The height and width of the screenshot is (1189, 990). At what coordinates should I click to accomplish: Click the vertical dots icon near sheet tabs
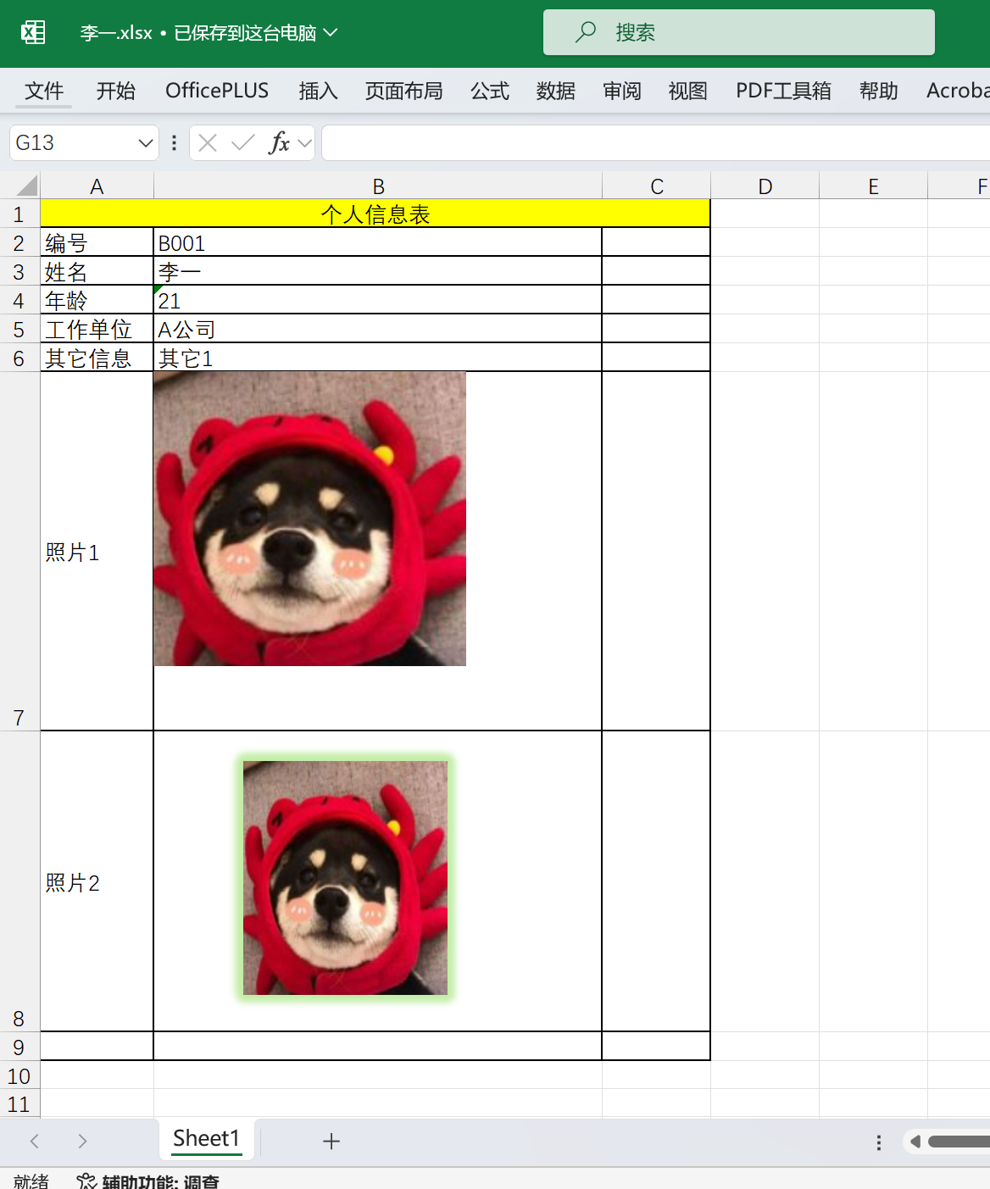click(877, 1142)
